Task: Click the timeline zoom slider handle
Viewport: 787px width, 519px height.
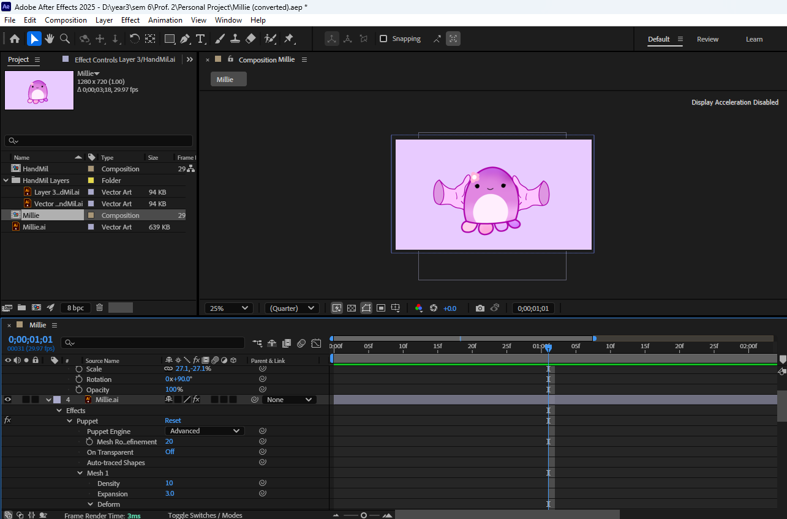Action: pos(364,515)
